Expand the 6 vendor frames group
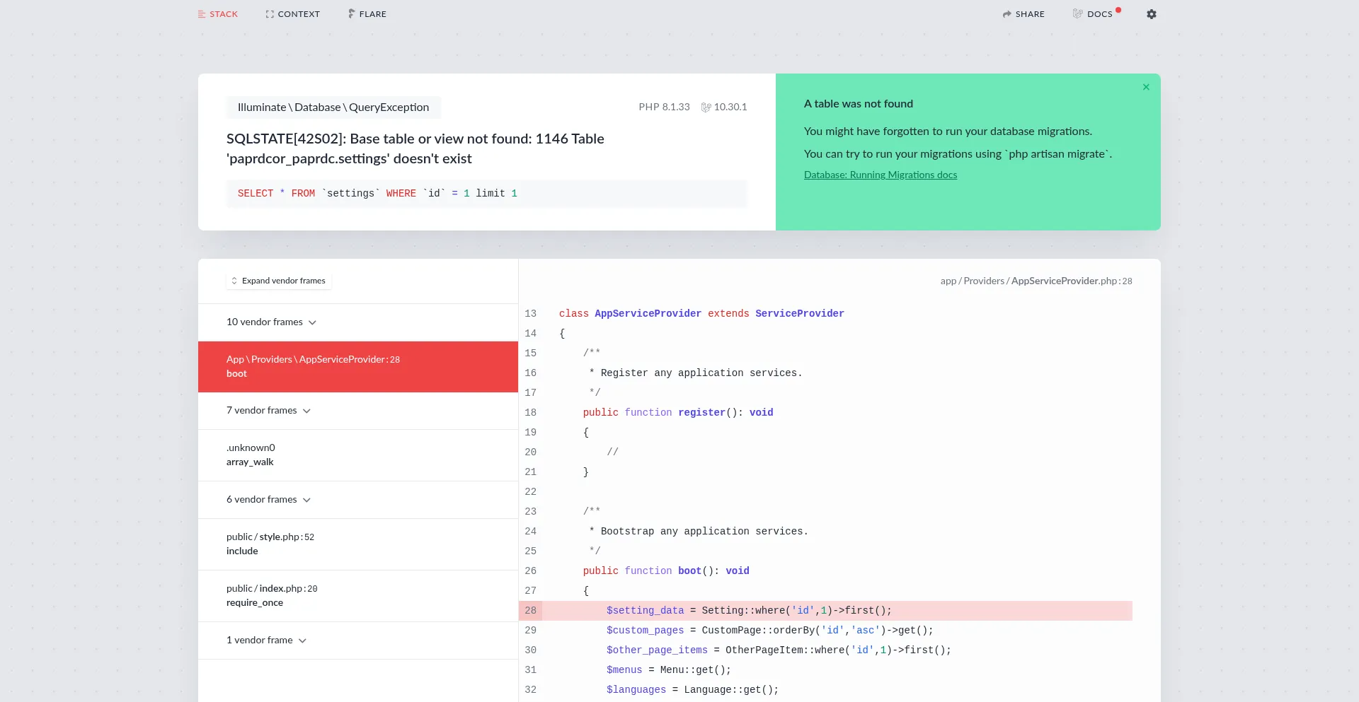Screen dimensions: 1359x702 point(268,500)
